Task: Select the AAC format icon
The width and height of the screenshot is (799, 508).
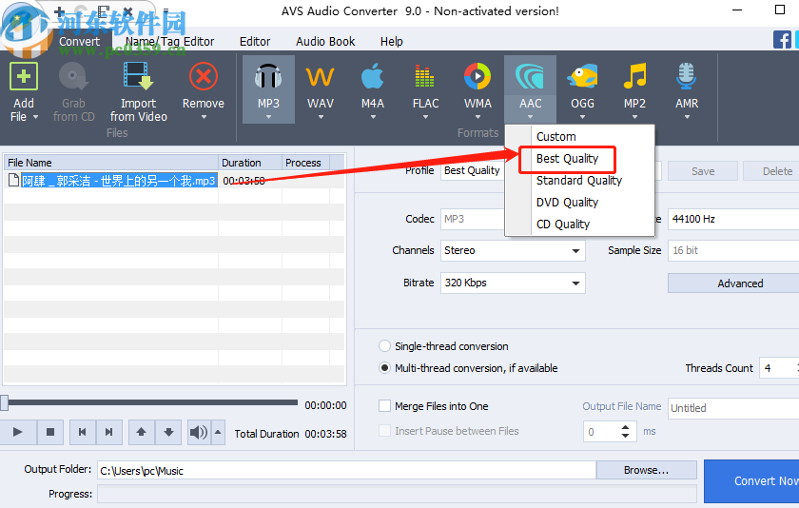Action: [x=530, y=77]
